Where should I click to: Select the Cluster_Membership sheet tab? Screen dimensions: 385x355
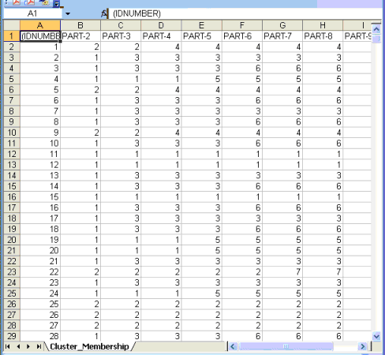point(89,346)
